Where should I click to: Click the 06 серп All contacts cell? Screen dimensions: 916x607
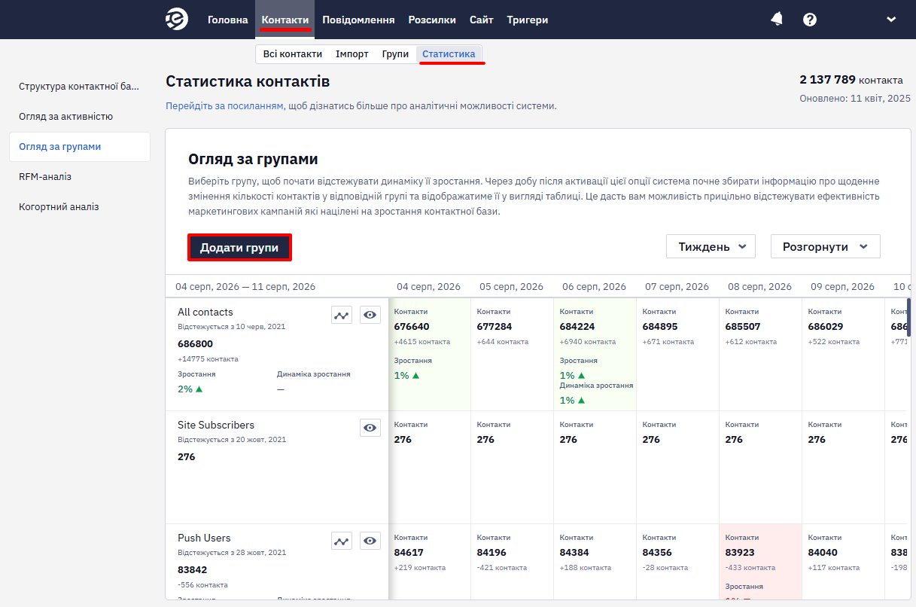coord(595,354)
